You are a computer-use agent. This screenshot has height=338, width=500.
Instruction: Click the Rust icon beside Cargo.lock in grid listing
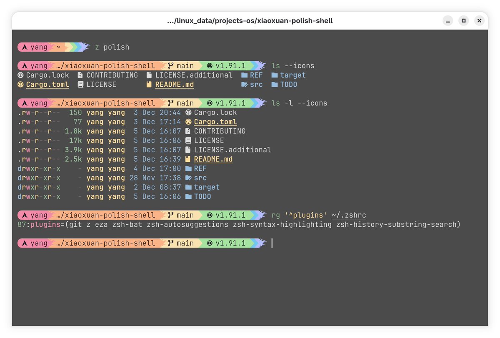click(x=20, y=75)
